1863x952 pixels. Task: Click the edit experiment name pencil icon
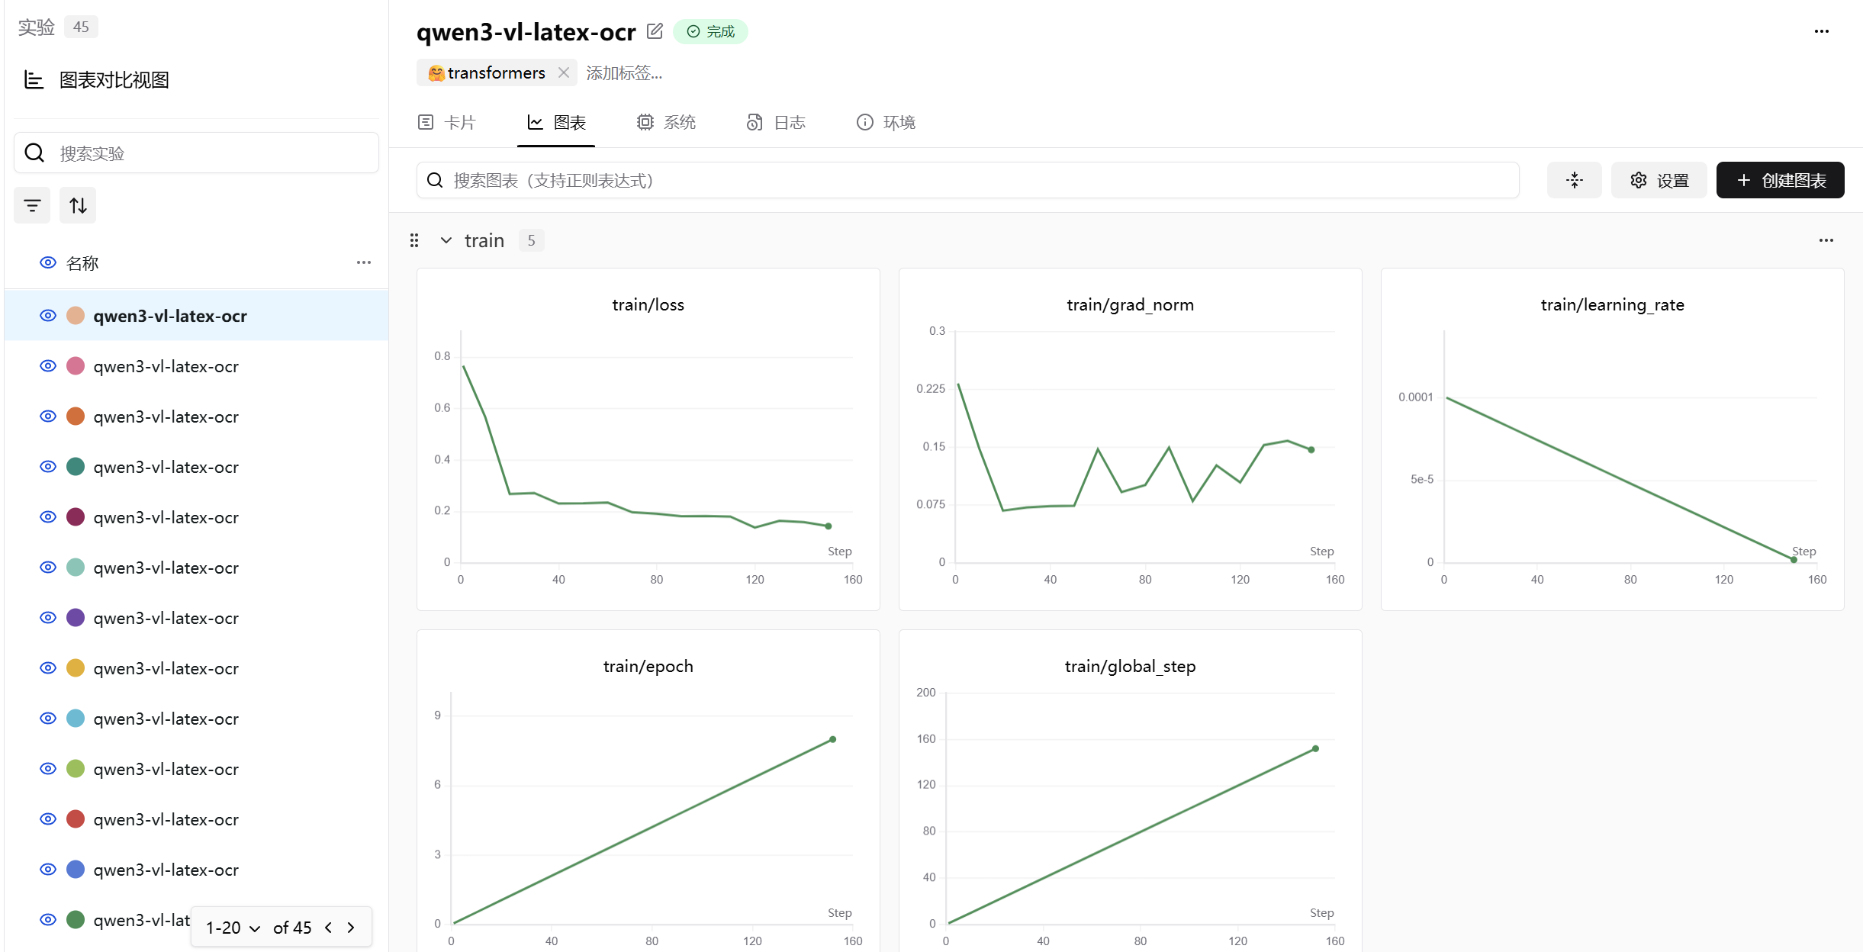pos(655,31)
